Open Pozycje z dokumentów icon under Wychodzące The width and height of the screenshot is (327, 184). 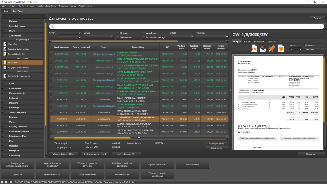tap(5, 67)
